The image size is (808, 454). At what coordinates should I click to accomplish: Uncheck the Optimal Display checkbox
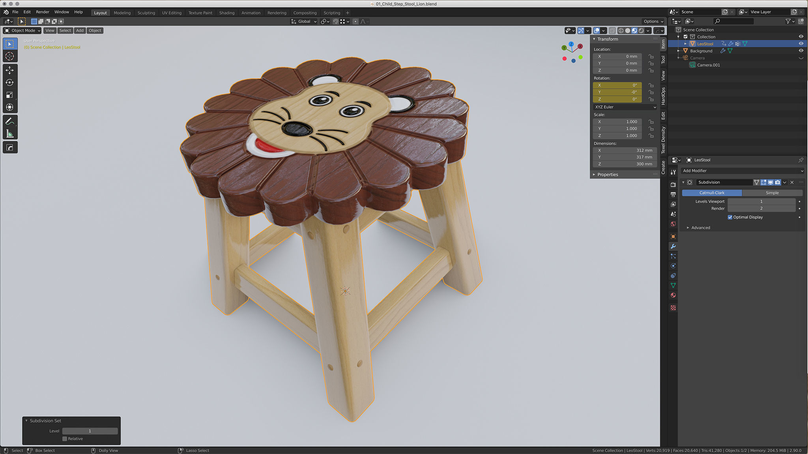click(x=730, y=217)
